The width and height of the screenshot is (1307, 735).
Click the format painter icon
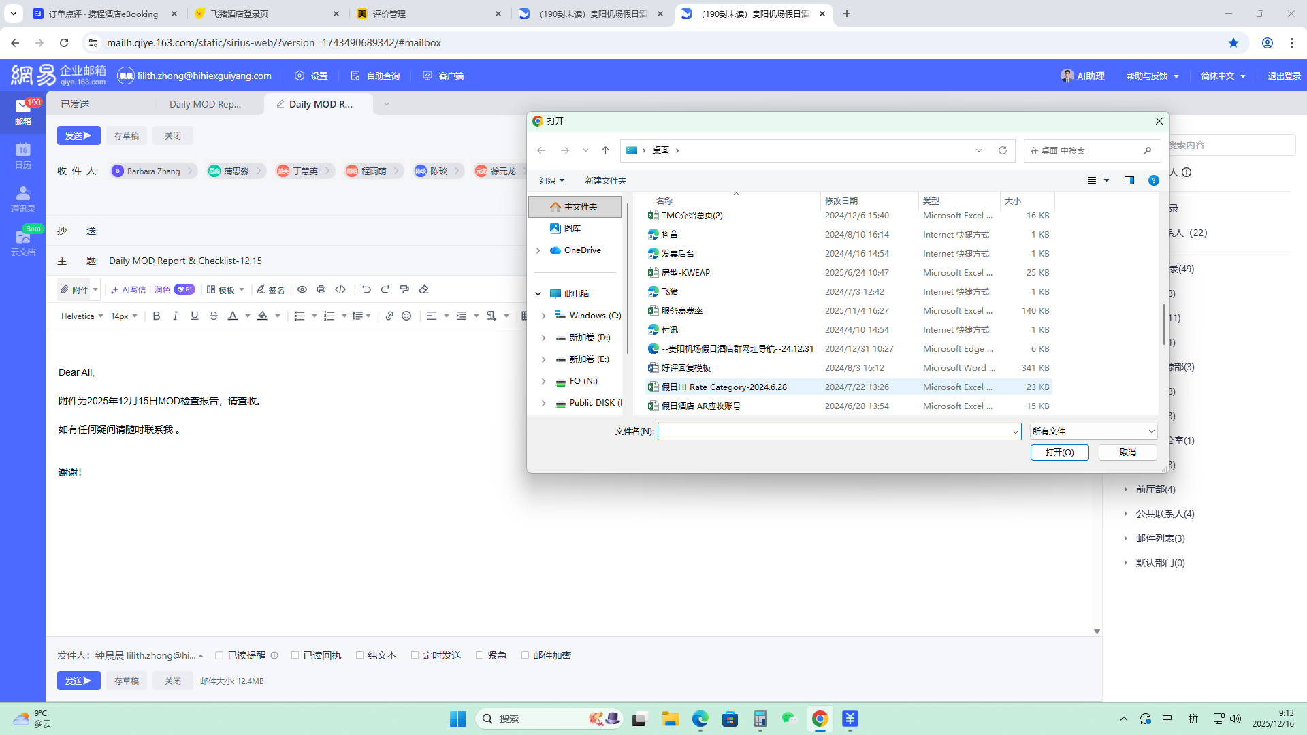(x=404, y=289)
